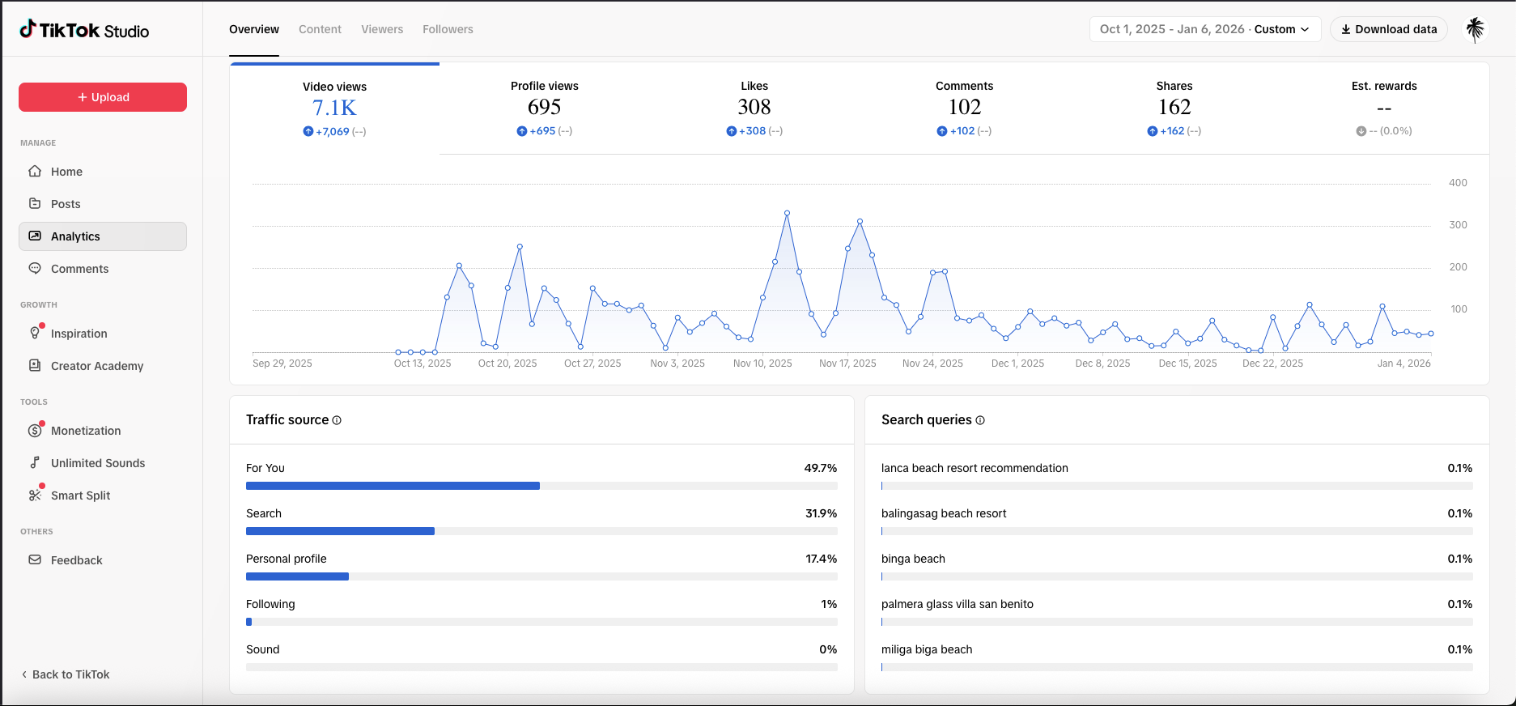Screen dimensions: 1516x706
Task: Click the Video views up-arrow indicator
Action: click(x=308, y=131)
